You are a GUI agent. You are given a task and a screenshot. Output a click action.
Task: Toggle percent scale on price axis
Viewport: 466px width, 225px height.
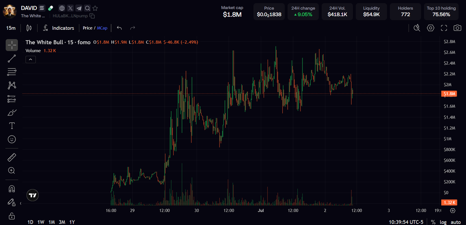433,222
